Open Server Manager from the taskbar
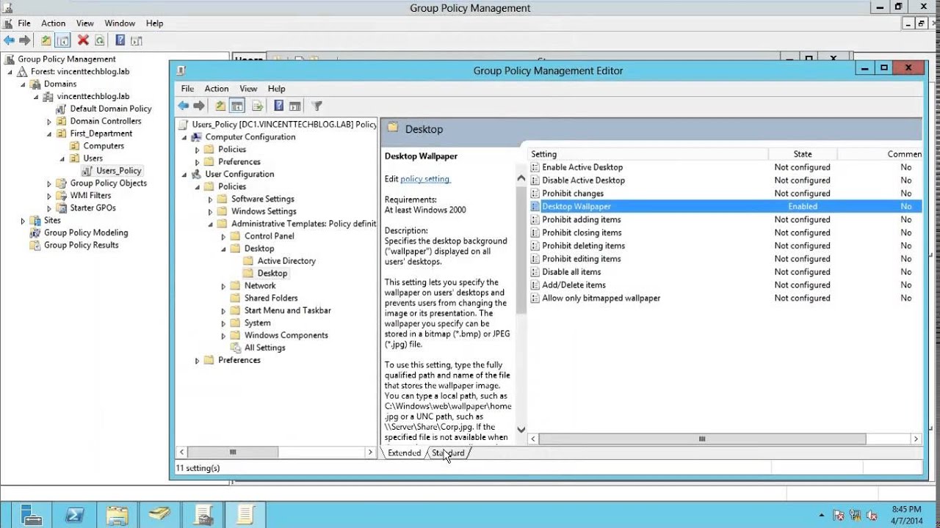 (x=31, y=515)
